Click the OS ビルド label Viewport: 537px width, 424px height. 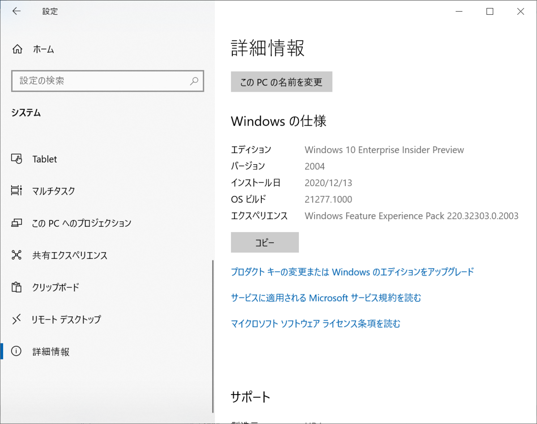click(248, 199)
